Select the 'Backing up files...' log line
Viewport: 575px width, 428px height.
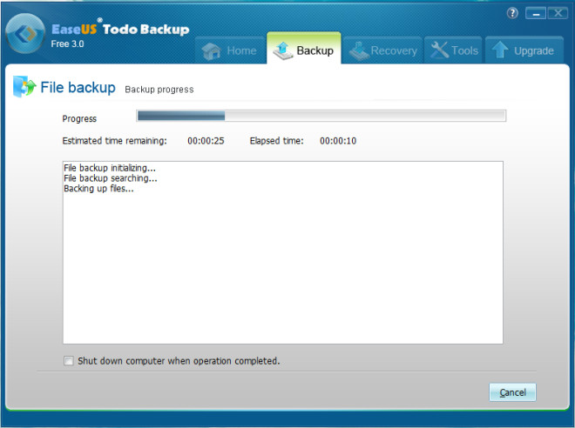98,189
